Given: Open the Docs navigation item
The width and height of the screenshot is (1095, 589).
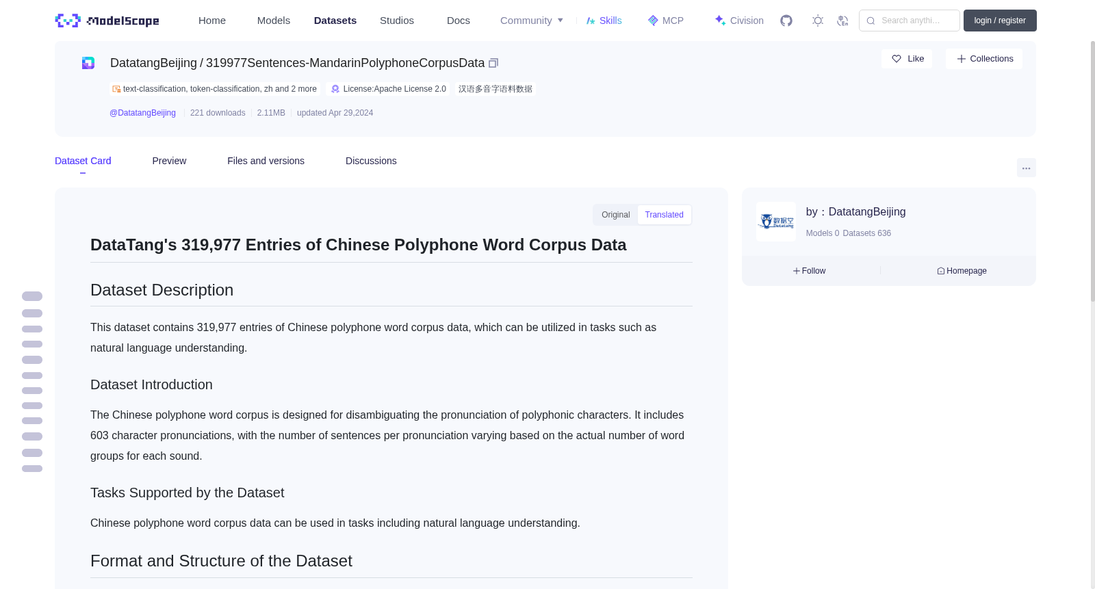Looking at the screenshot, I should (459, 21).
